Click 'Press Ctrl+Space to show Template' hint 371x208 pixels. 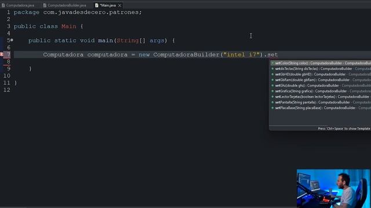(x=344, y=128)
